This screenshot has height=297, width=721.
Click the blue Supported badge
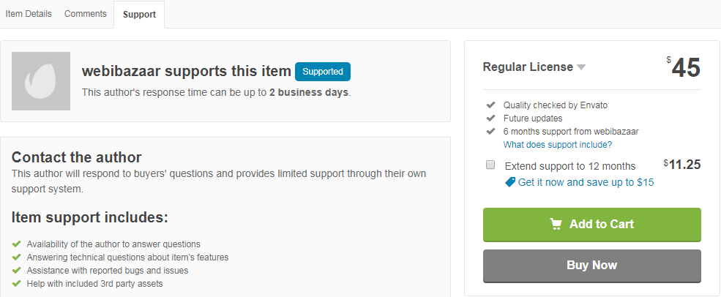pos(323,72)
